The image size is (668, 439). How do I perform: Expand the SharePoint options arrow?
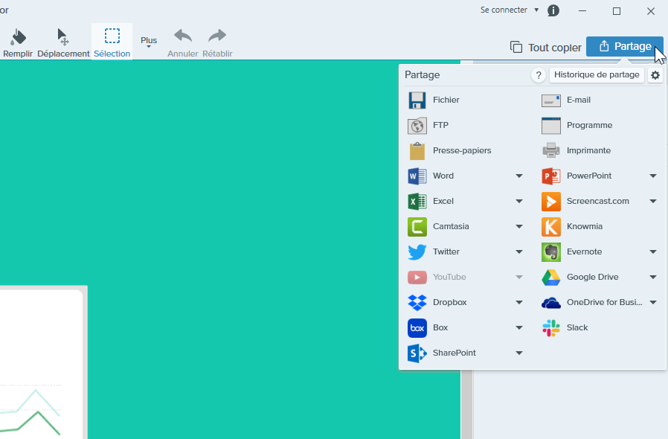[x=519, y=353]
